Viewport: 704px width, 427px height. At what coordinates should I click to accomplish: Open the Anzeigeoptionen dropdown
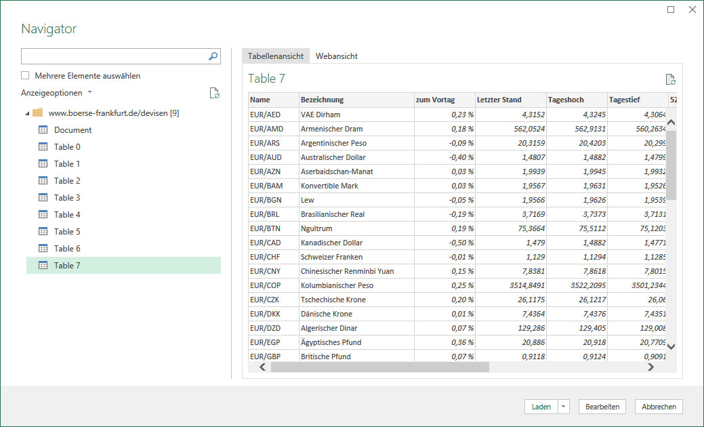[x=57, y=93]
